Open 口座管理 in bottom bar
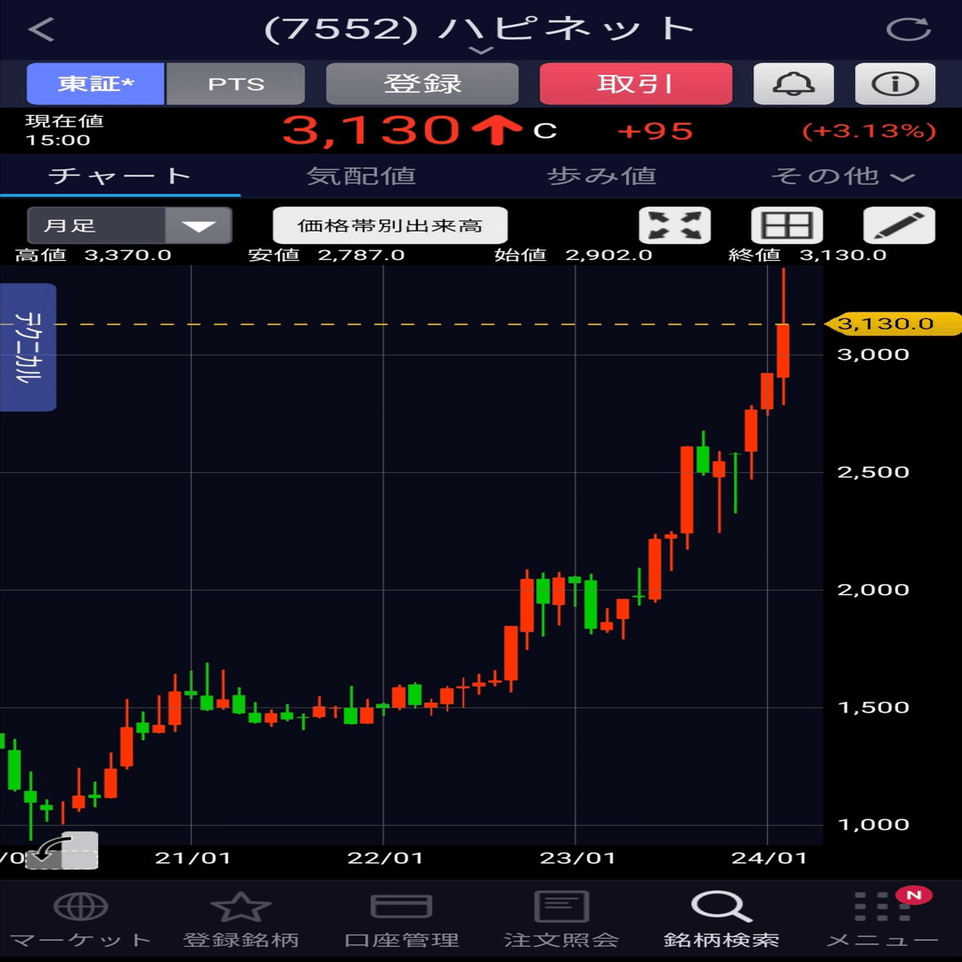This screenshot has height=962, width=962. (401, 918)
